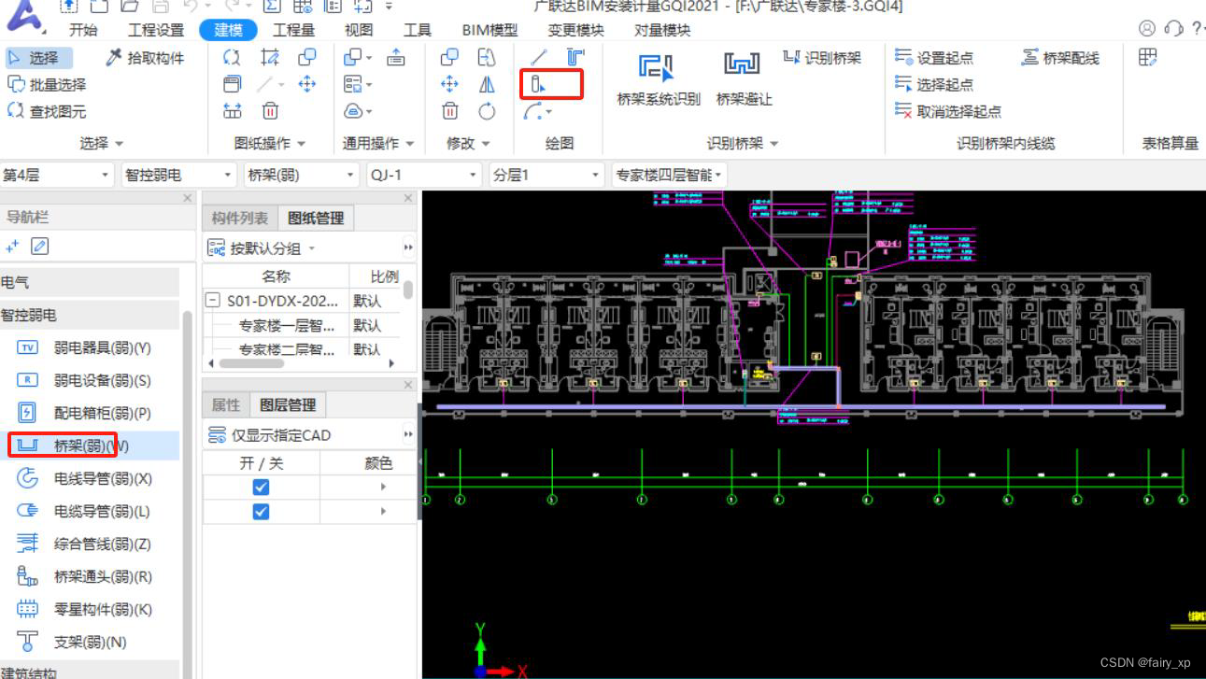Open the 第4层 floor dropdown
This screenshot has width=1206, height=679.
coord(56,175)
